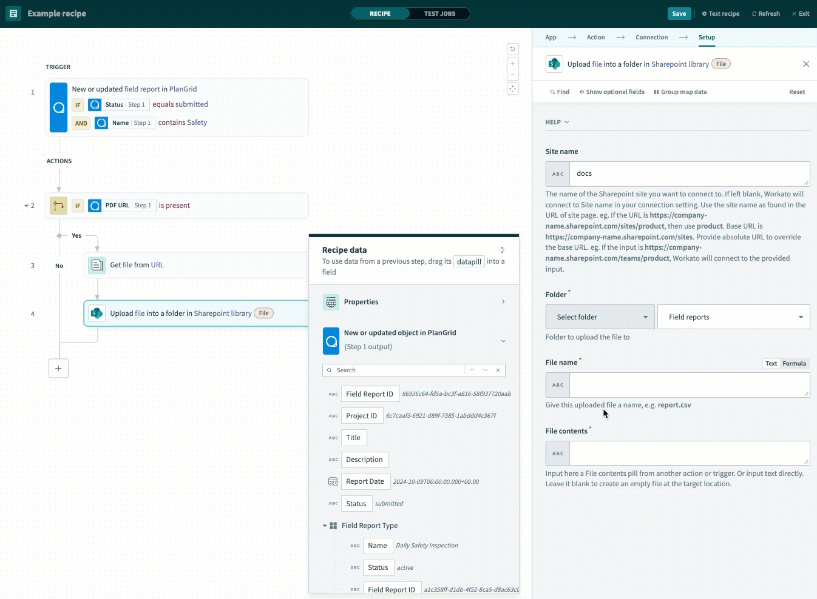Screen dimensions: 817x599
Task: Click the fit-to-screen canvas icon
Action: point(512,89)
